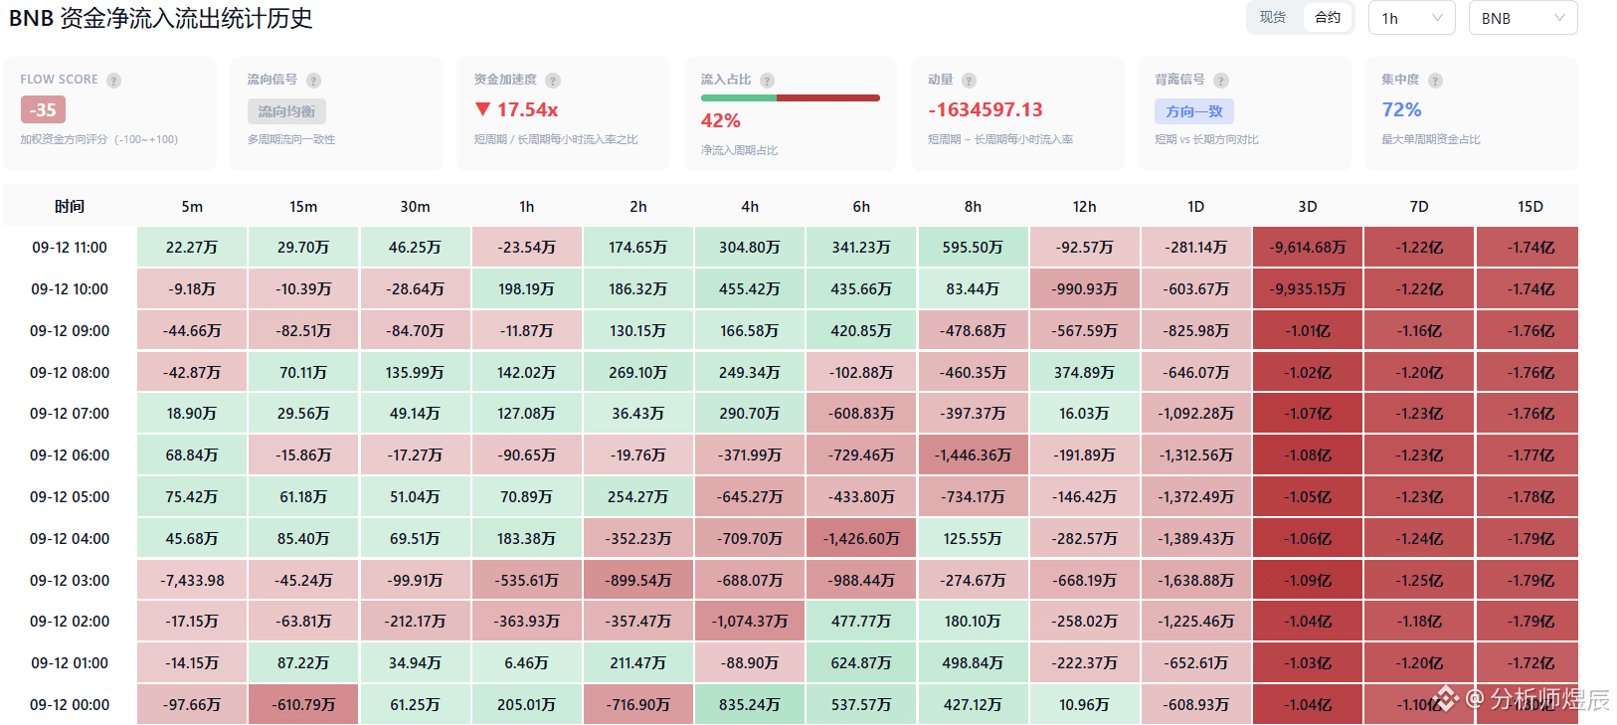Click help icon beside 资金加速度

[x=553, y=81]
